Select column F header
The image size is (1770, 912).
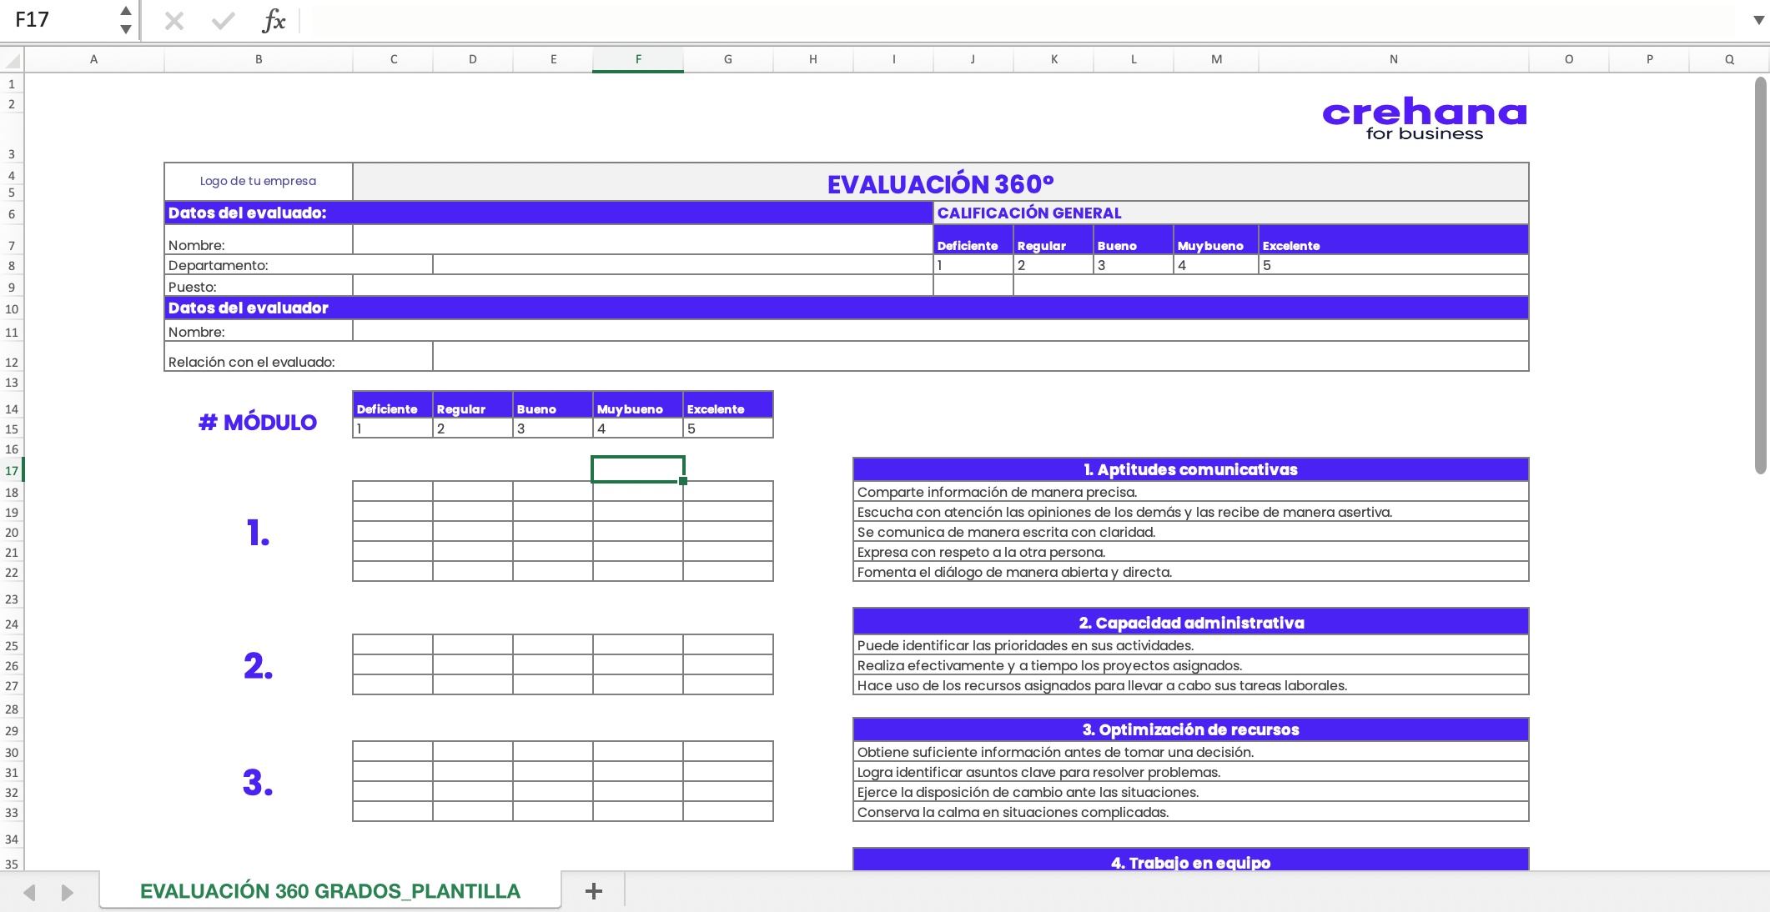click(637, 59)
